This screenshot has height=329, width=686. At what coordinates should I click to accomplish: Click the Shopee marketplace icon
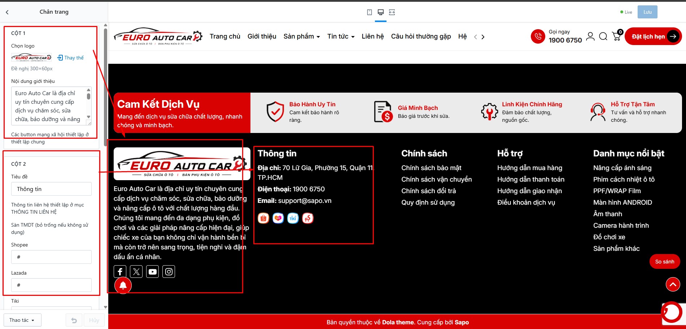263,218
